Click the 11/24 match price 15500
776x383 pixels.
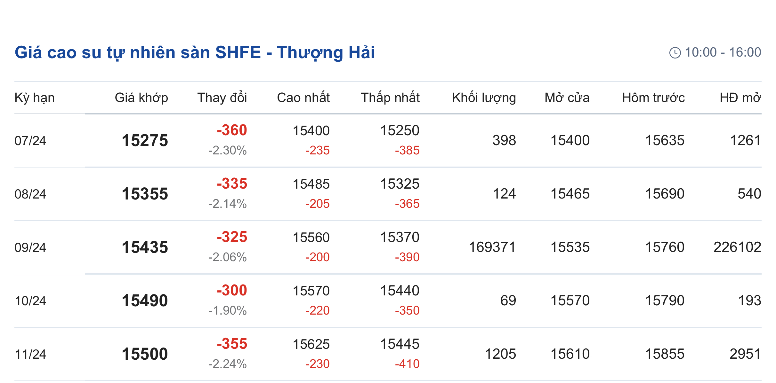[x=145, y=354]
